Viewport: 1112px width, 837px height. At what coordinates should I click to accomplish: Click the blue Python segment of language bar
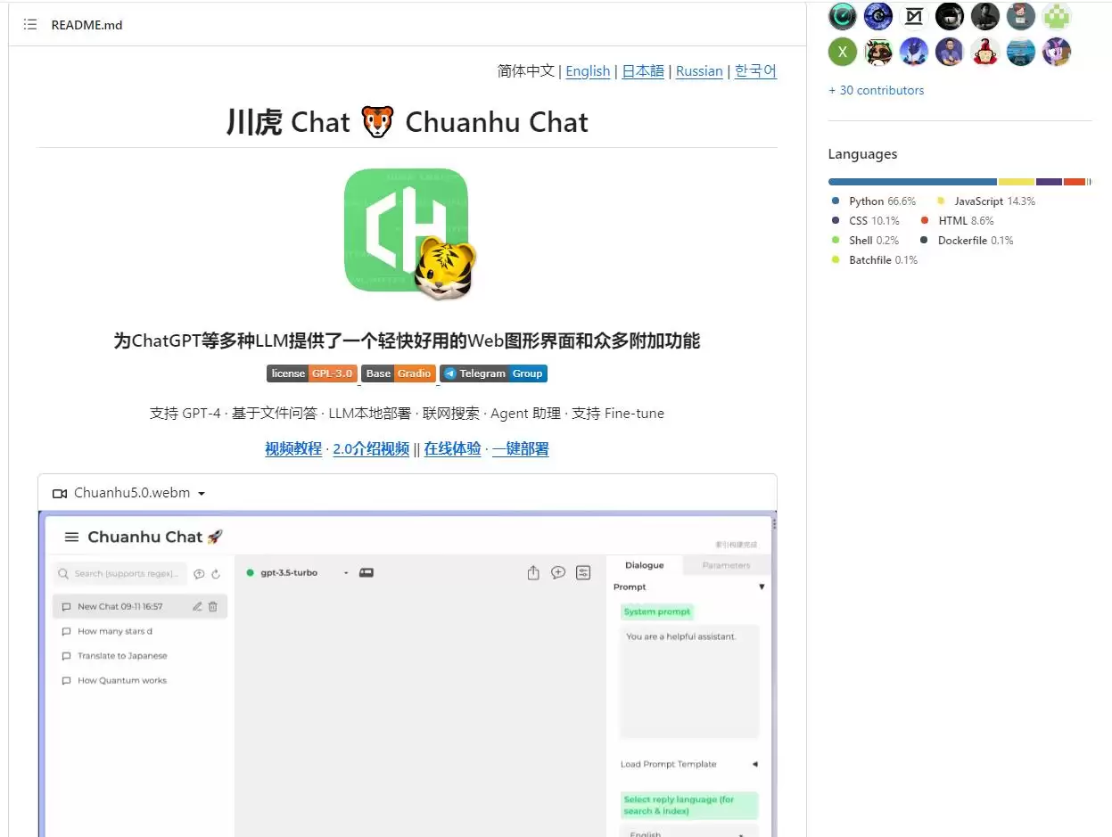click(912, 182)
